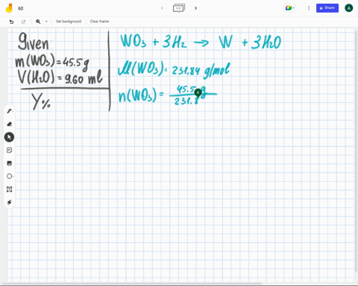Open the three-dot more actions menu
Viewport: 358px width, 286px height.
pos(309,8)
